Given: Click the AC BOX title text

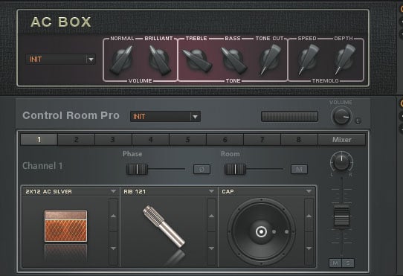Looking at the screenshot, I should 61,22.
